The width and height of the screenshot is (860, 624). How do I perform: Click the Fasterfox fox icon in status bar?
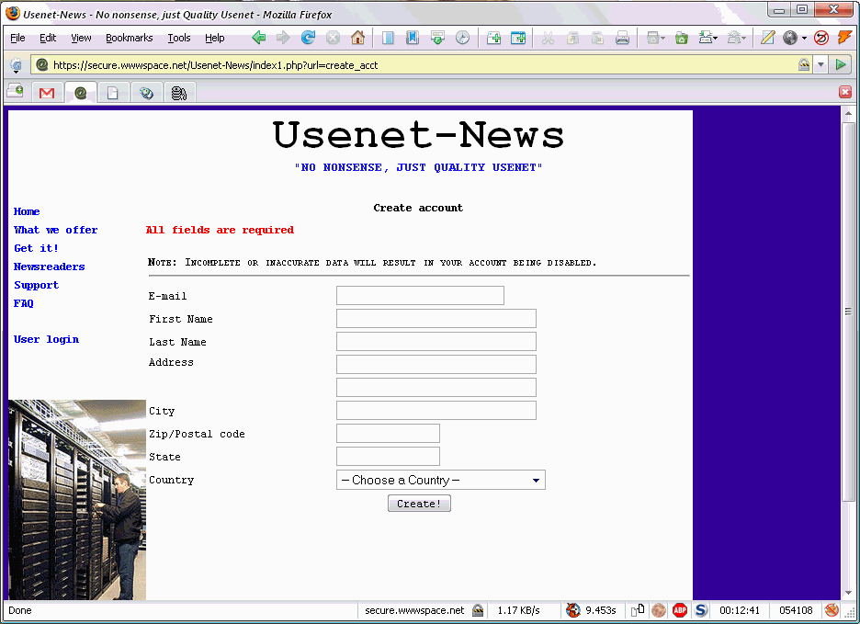(x=573, y=610)
